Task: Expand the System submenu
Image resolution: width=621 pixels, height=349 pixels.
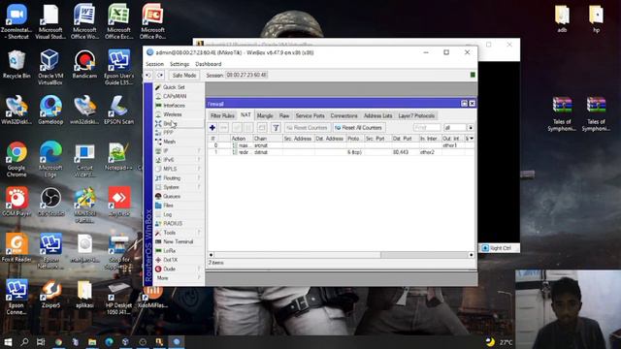Action: tap(179, 187)
